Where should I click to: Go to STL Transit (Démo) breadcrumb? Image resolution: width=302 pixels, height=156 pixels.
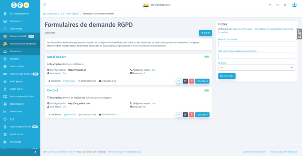70,14
